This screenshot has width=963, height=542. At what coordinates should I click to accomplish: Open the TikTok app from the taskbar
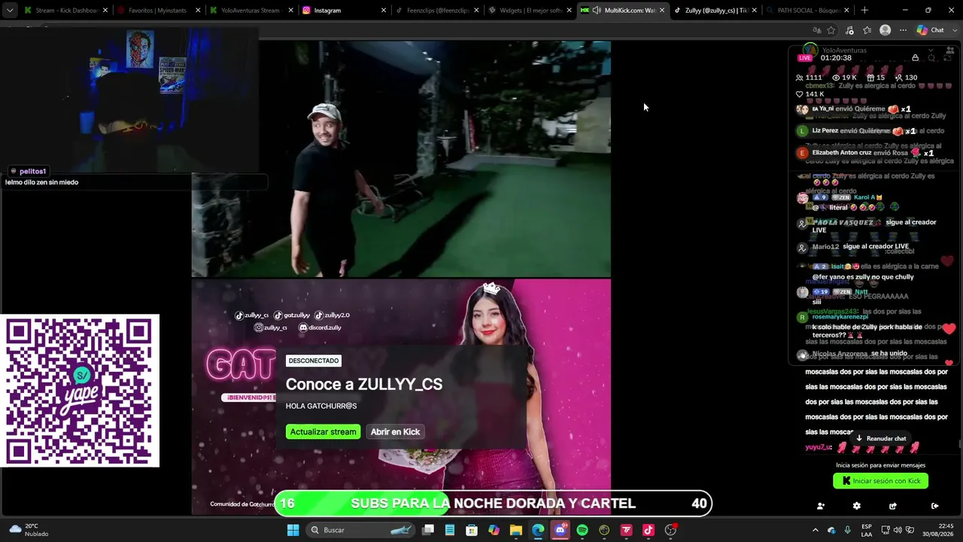(649, 530)
